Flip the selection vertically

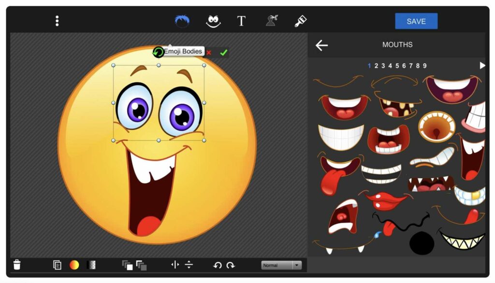[x=189, y=264]
